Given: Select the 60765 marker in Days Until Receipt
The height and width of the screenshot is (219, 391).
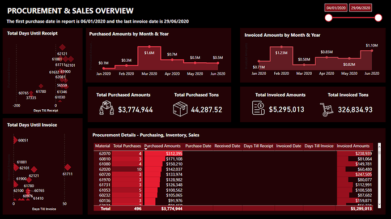Looking at the screenshot, I should coord(31,93).
